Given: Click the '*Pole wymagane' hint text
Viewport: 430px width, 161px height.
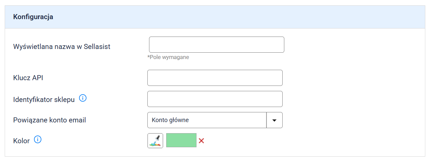Looking at the screenshot, I should click(168, 57).
